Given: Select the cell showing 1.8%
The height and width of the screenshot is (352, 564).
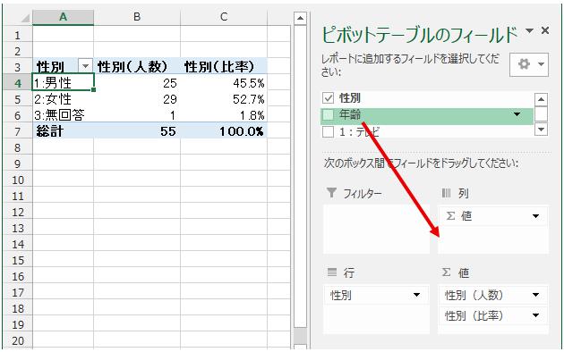Looking at the screenshot, I should 224,115.
